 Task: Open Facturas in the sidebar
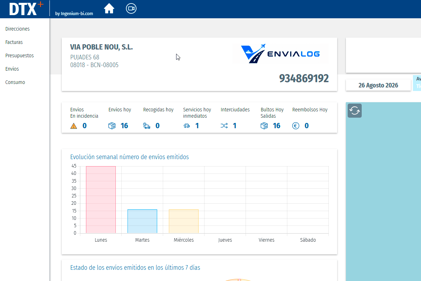tap(14, 42)
